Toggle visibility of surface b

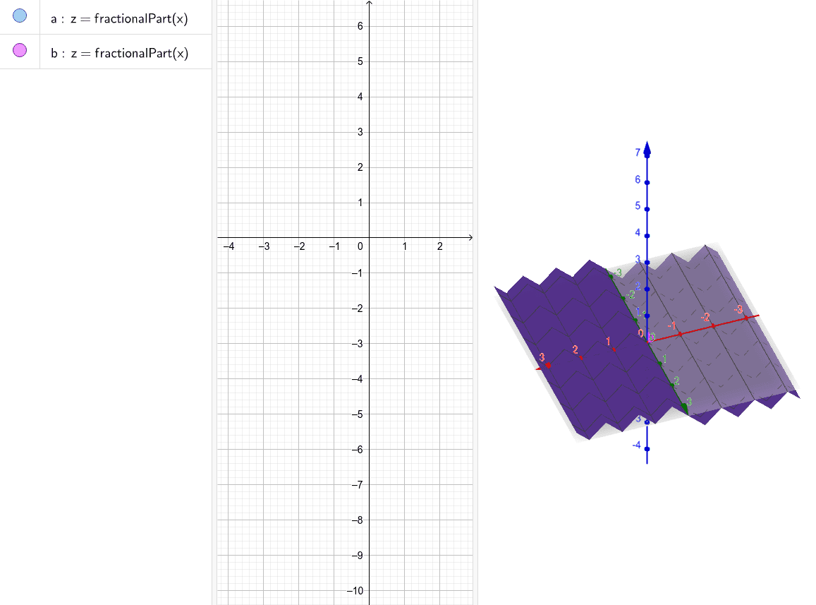(x=20, y=51)
